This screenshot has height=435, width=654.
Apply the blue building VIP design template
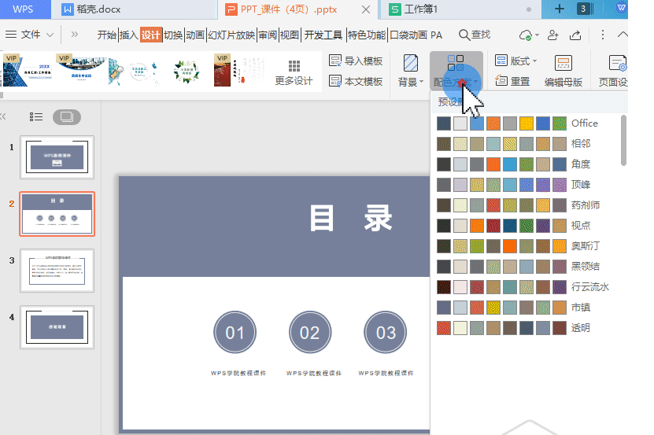28,71
